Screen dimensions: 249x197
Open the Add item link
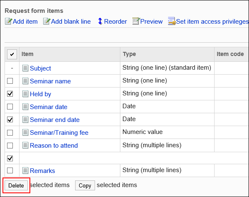(25, 22)
